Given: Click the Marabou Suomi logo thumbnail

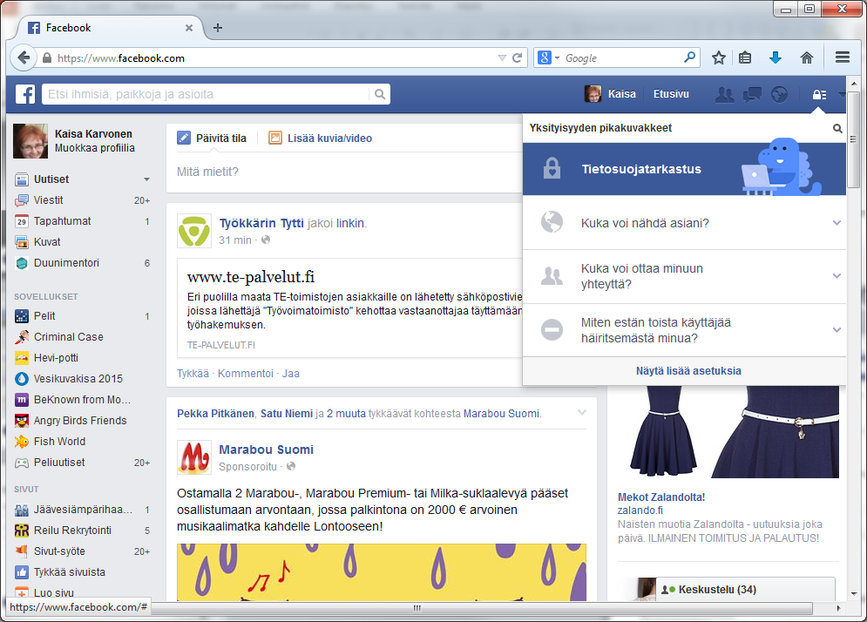Looking at the screenshot, I should (193, 457).
